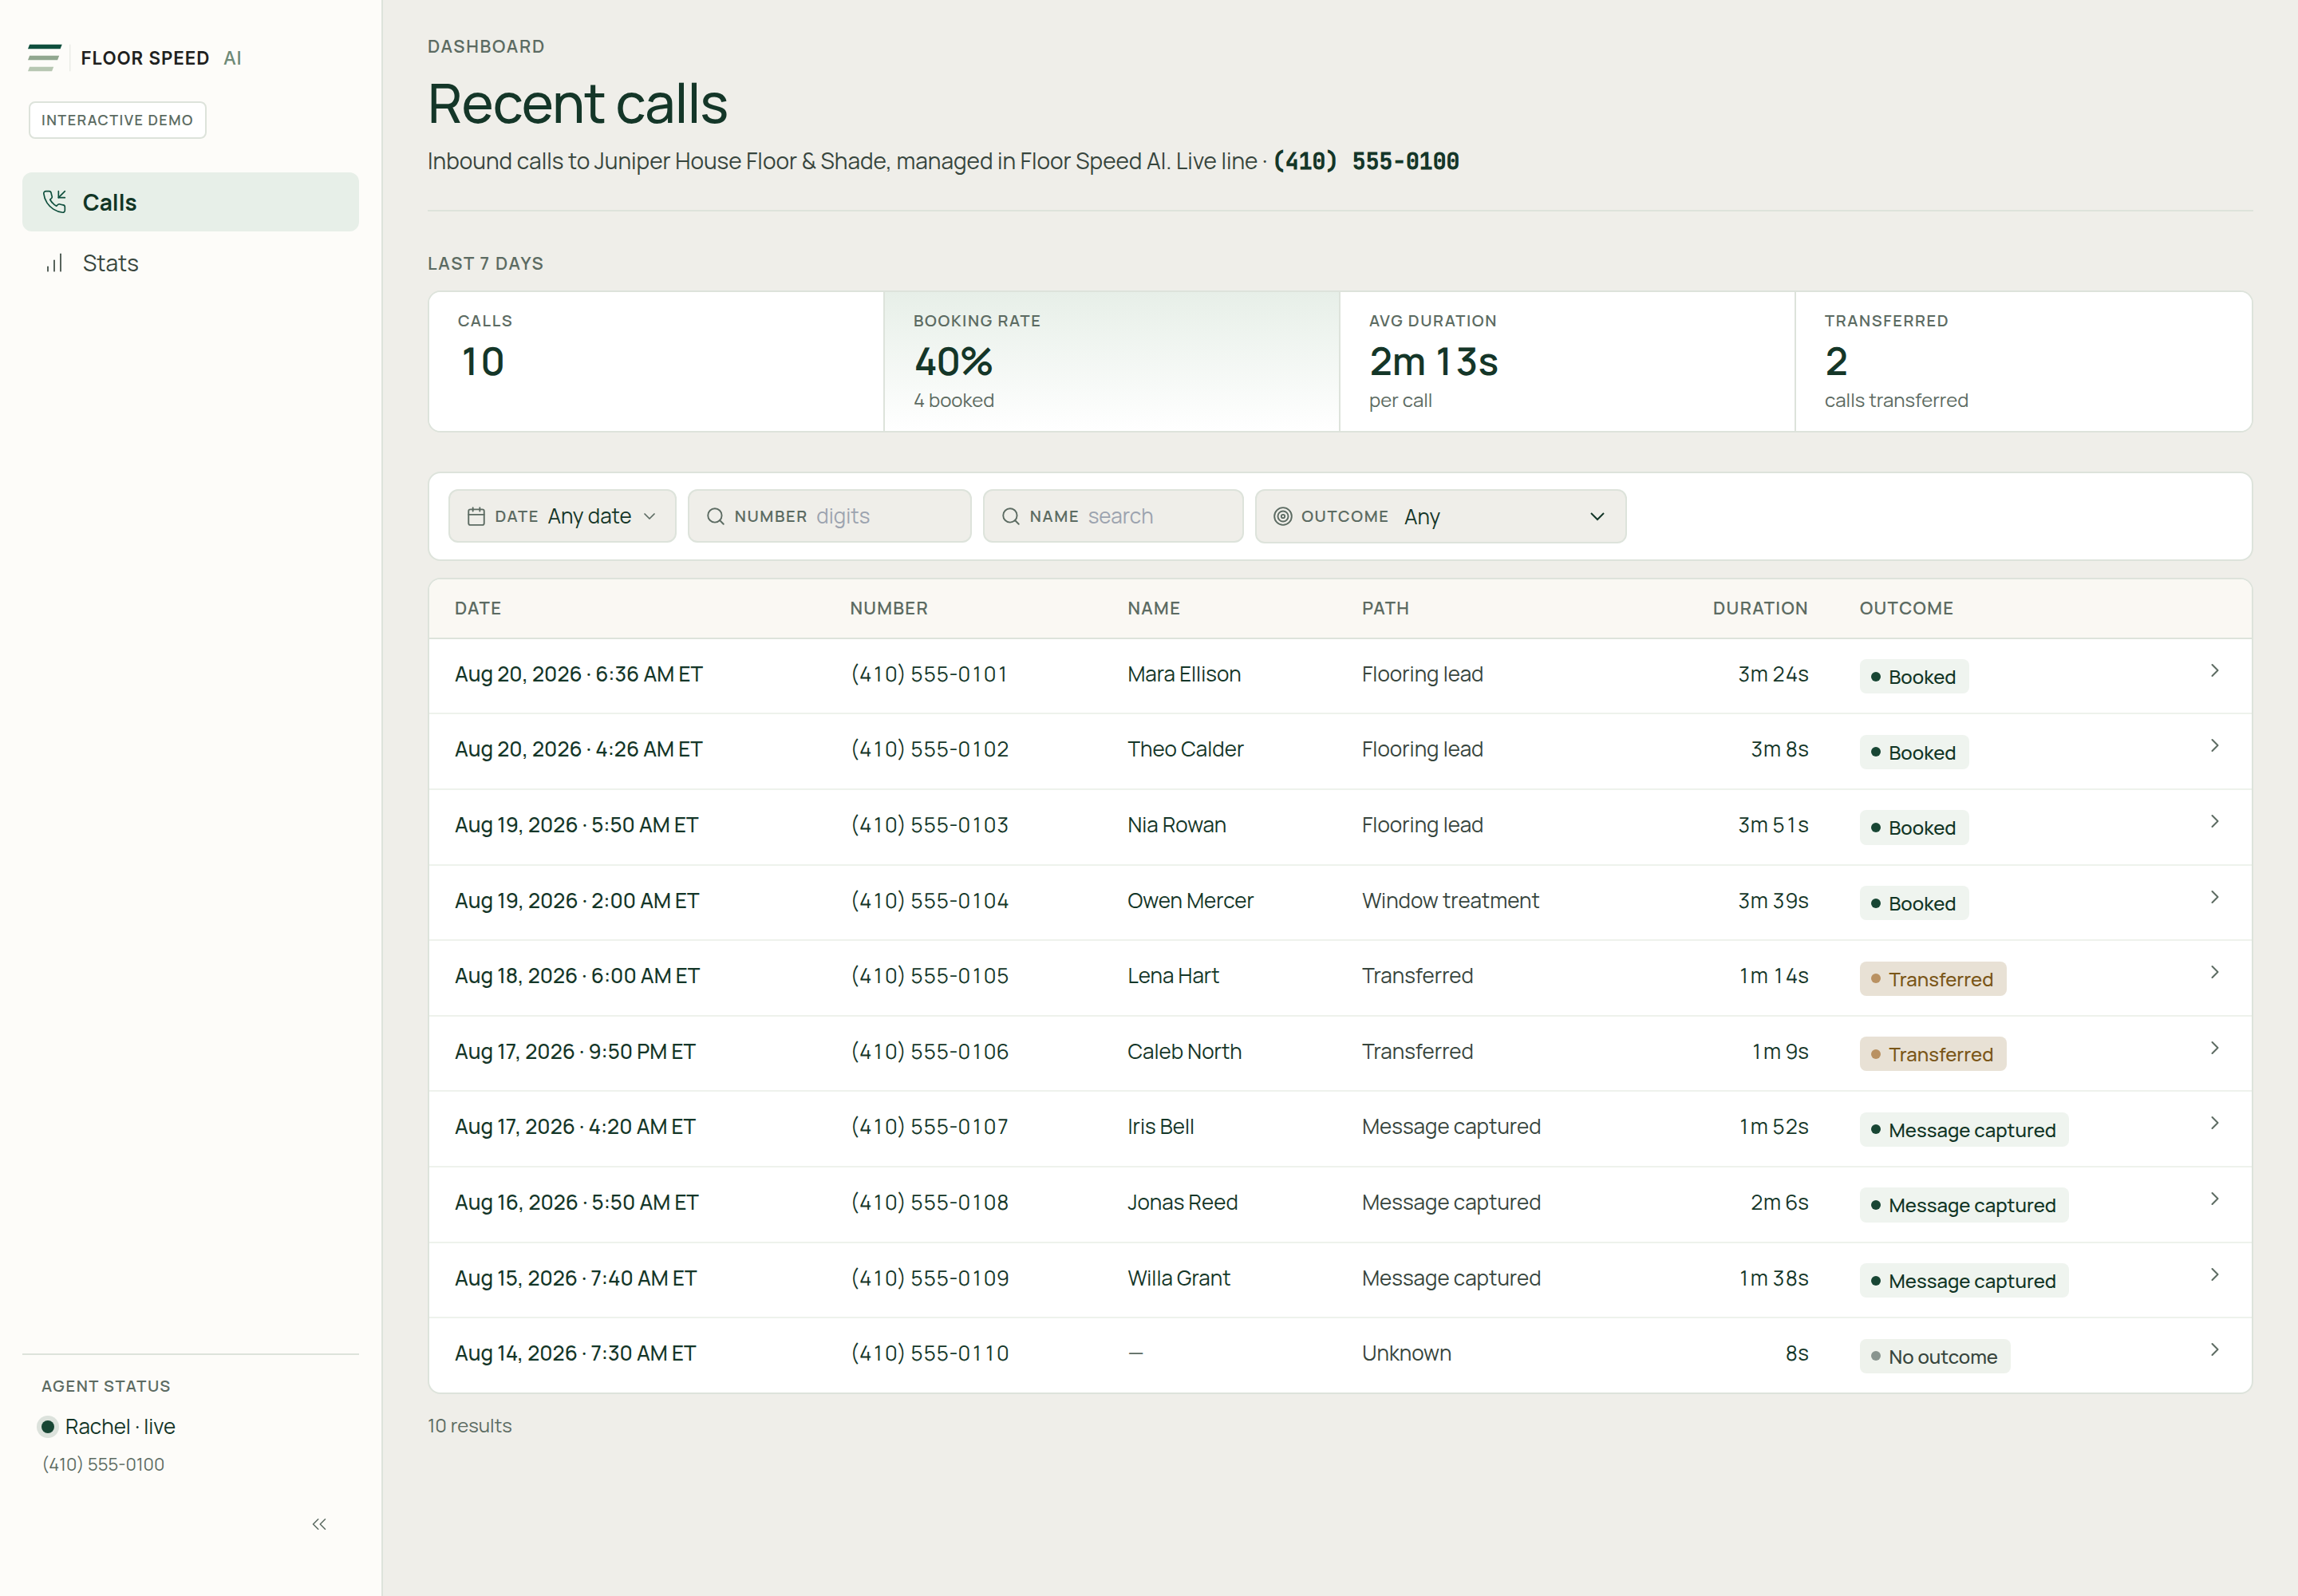Click the Transferred badge for Lena Hart
The height and width of the screenshot is (1596, 2298).
point(1933,979)
